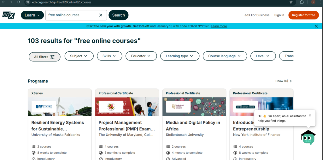
Task: Open the Learning type filter
Action: coord(180,56)
